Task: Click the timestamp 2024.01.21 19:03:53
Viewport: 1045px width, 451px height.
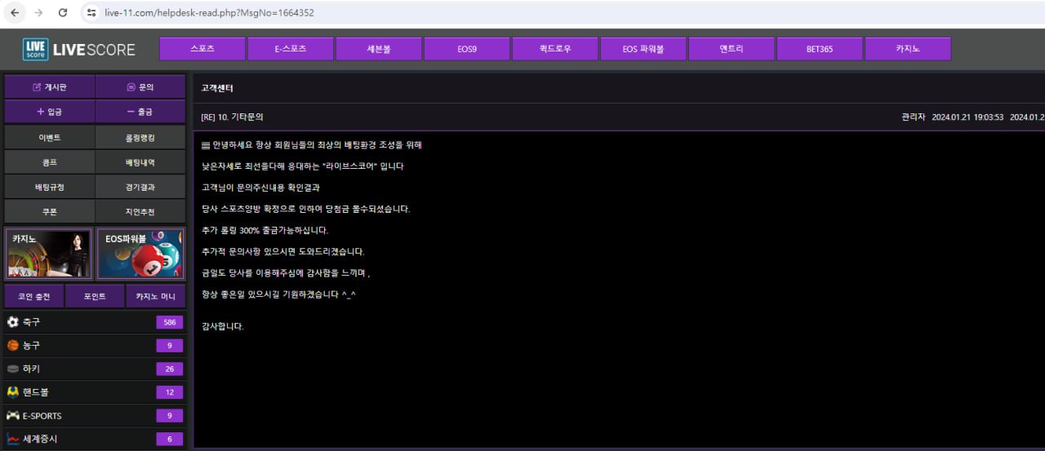Action: click(966, 117)
